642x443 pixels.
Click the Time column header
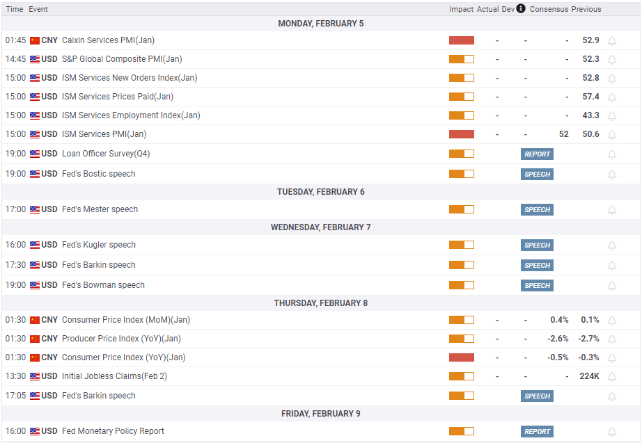click(15, 9)
